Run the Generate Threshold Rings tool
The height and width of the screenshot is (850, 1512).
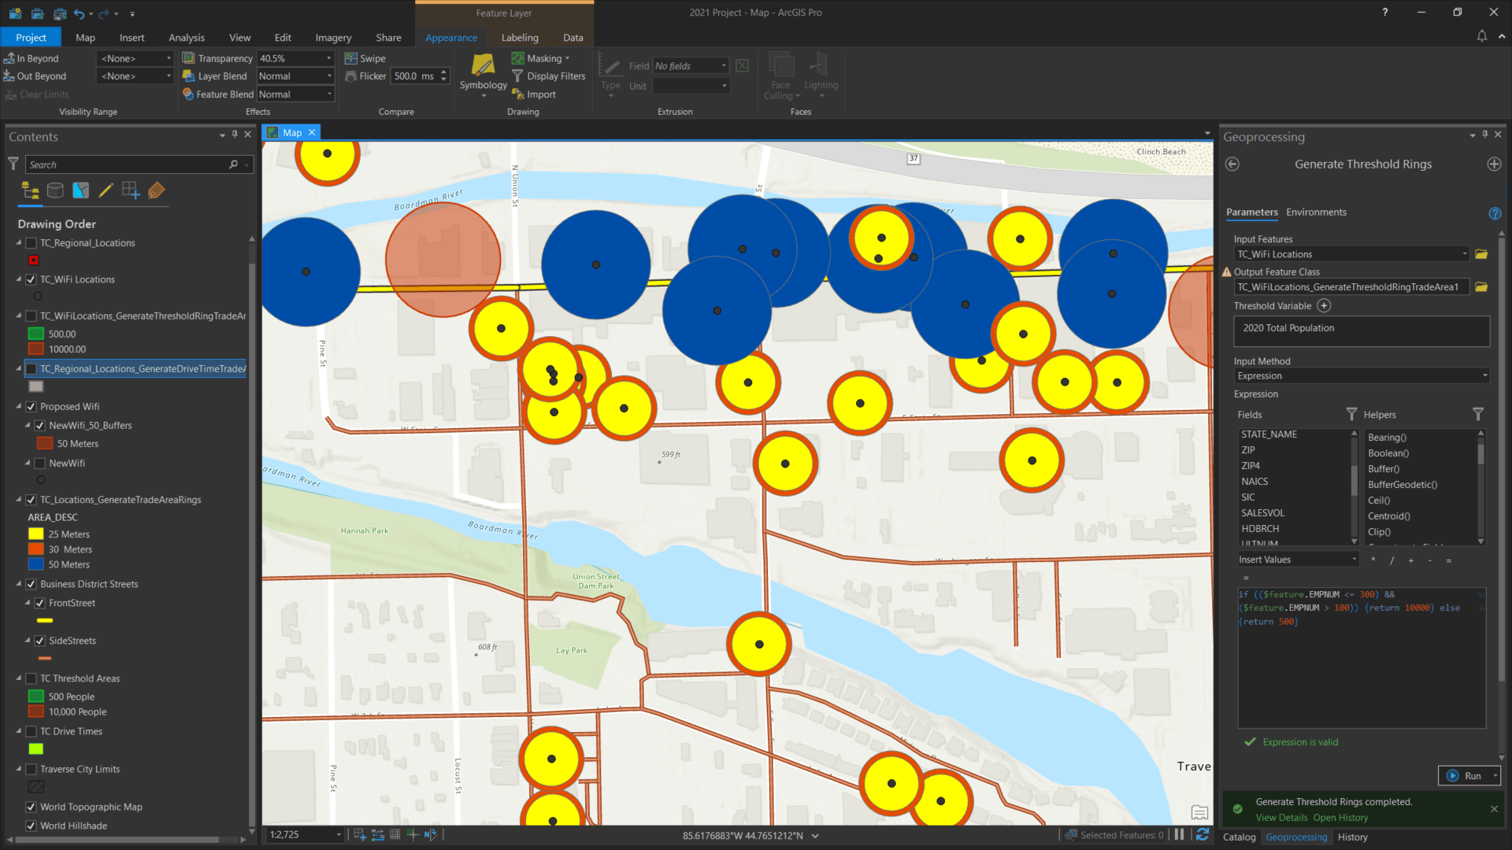(x=1468, y=775)
